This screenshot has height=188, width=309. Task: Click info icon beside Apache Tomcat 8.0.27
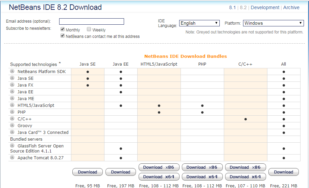point(12,157)
